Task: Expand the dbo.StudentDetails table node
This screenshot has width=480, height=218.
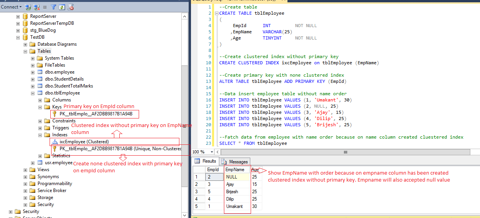Action: pos(33,79)
